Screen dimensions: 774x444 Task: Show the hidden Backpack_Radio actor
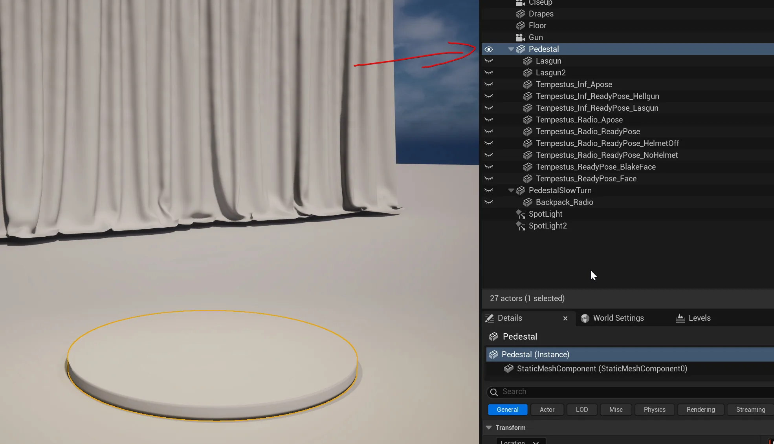click(x=488, y=202)
